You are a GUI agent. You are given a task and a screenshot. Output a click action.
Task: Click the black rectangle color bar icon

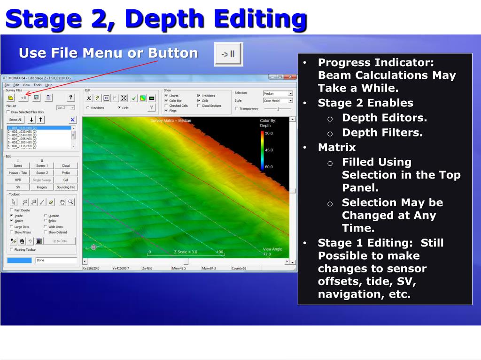[x=152, y=98]
